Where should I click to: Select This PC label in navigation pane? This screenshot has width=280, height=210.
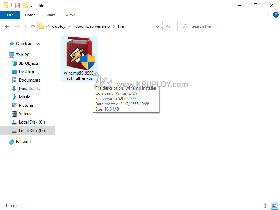[x=23, y=55]
